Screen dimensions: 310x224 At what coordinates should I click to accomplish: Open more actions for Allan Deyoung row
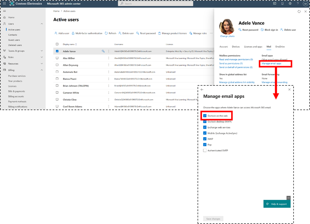(109, 65)
